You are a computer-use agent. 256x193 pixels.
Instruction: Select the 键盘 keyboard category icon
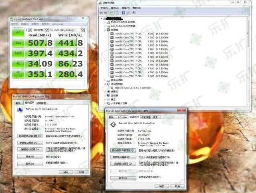(108, 99)
